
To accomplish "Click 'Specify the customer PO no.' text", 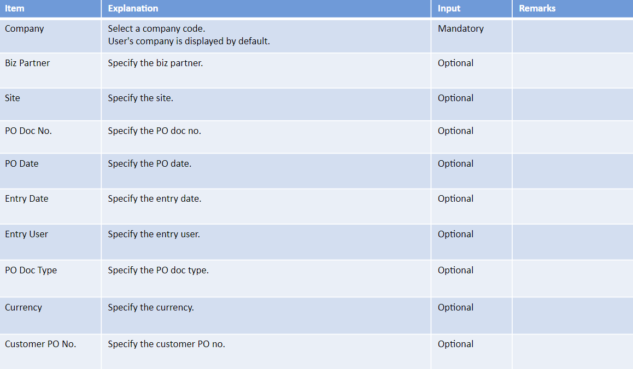I will (166, 344).
